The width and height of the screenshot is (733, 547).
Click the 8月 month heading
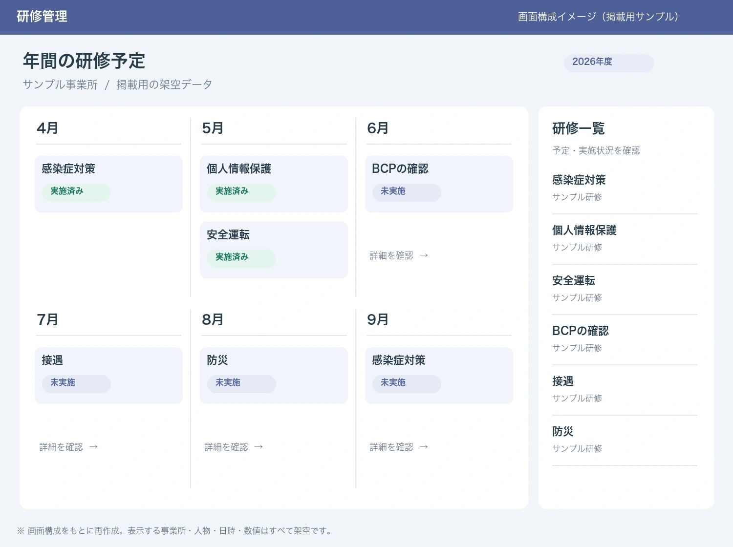pyautogui.click(x=213, y=319)
